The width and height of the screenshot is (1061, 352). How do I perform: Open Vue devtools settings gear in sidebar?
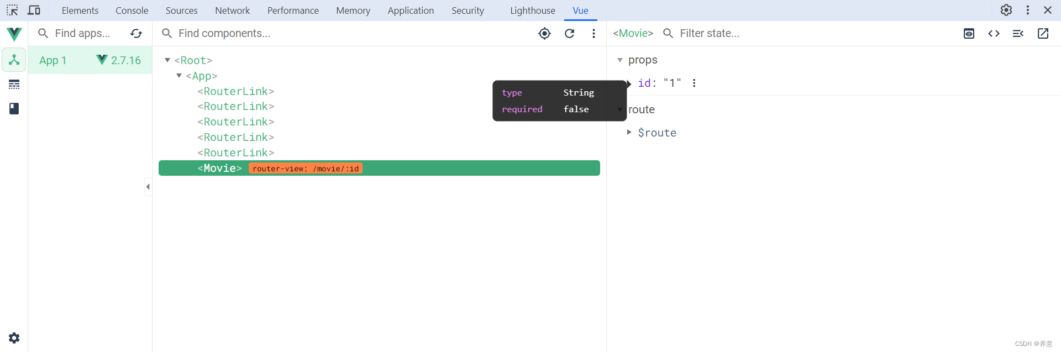[x=14, y=338]
